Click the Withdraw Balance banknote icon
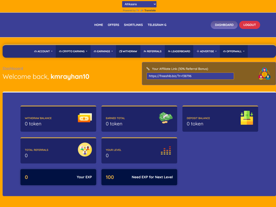Image resolution: width=276 pixels, height=207 pixels. (x=85, y=118)
